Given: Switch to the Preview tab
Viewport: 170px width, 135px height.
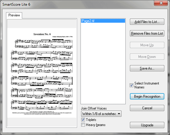Looking at the screenshot, I should pos(14,15).
